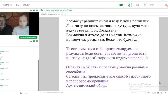Click the presenters' webcam video feed
This screenshot has width=168, height=94.
click(15, 24)
